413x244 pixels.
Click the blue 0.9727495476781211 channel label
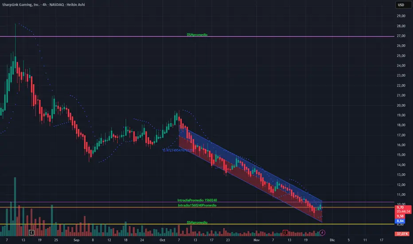[178, 150]
